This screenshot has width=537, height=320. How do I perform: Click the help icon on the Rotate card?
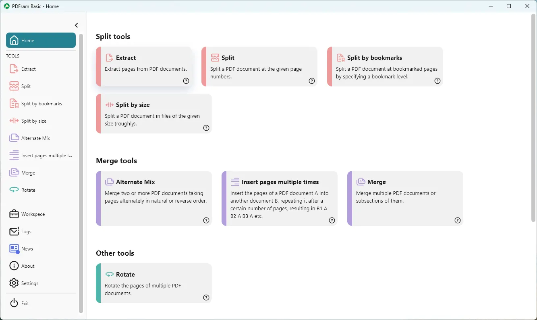click(x=206, y=297)
